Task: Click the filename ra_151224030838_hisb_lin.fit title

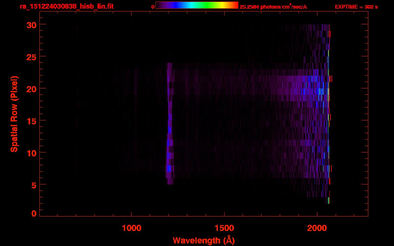Action: pyautogui.click(x=66, y=6)
